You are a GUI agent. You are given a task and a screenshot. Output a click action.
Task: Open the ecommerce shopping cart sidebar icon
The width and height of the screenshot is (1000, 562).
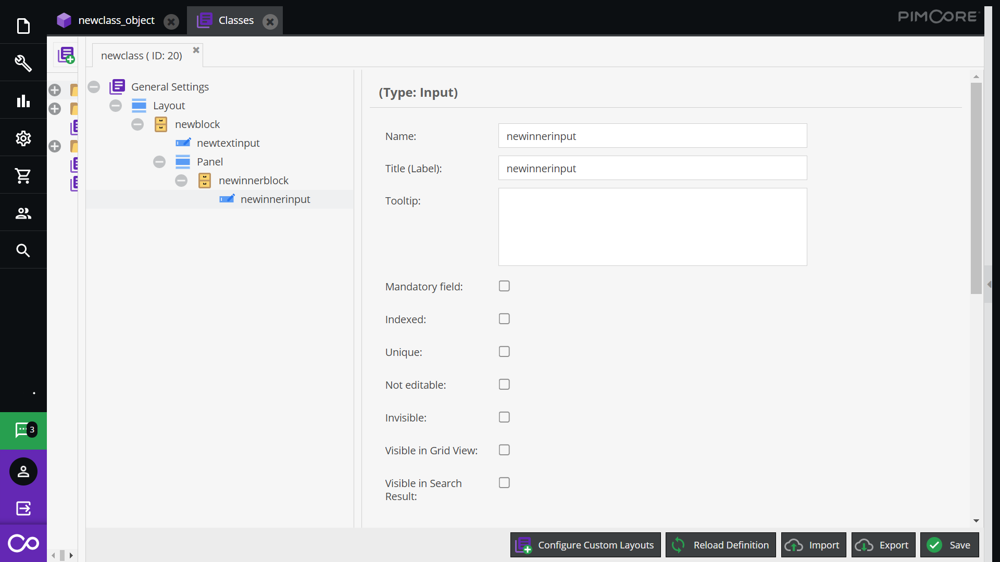(x=23, y=175)
